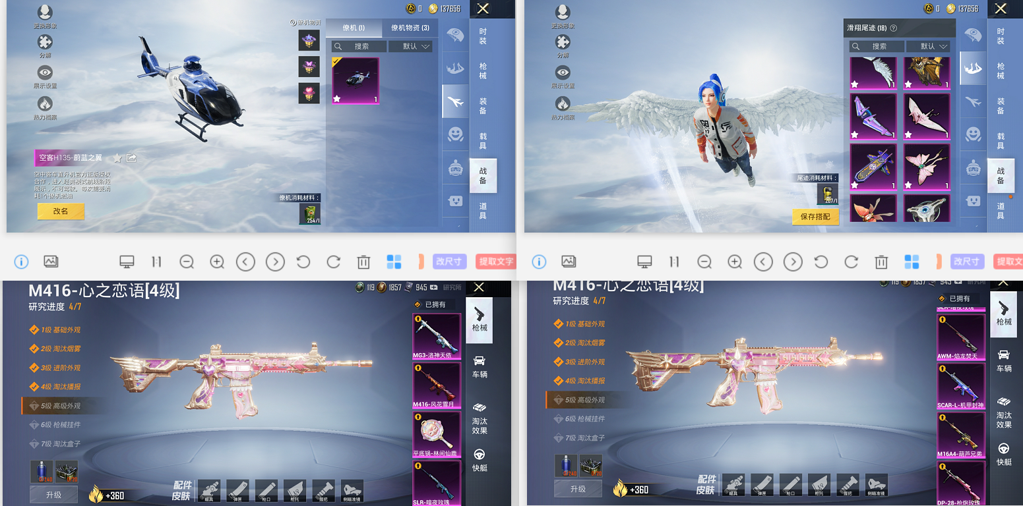This screenshot has height=506, width=1023.
Task: Open help icon beside 滑翔尾迹 (18)
Action: [894, 28]
